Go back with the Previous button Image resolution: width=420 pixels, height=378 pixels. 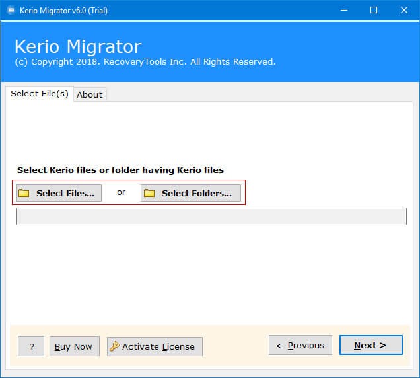point(300,345)
